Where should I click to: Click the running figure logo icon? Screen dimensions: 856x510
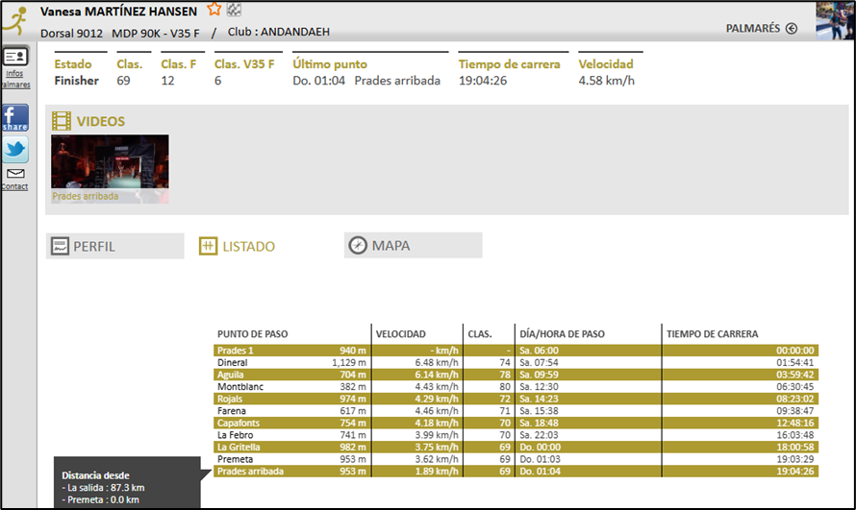(13, 18)
